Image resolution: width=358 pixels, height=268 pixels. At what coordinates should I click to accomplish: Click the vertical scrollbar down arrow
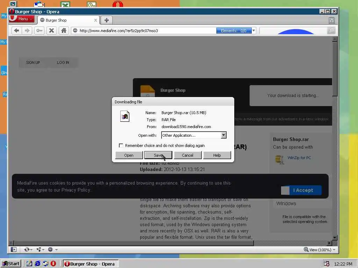pos(335,237)
